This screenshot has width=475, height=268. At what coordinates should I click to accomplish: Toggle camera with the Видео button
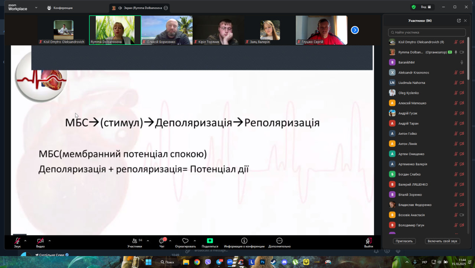pos(40,241)
